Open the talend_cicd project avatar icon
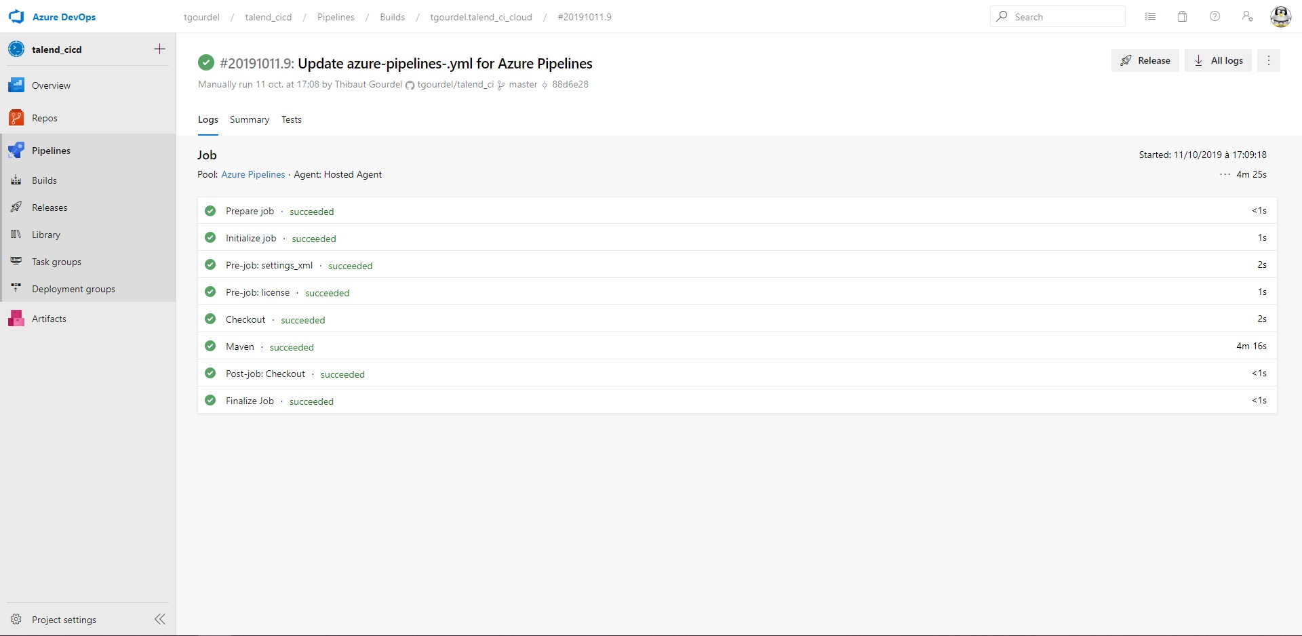This screenshot has width=1302, height=636. (x=16, y=49)
